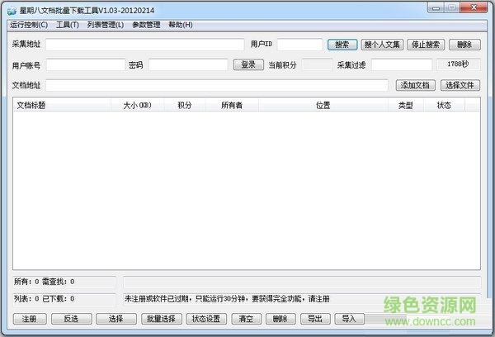The image size is (495, 337).
Task: Focus the 密码 input field
Action: (x=188, y=64)
